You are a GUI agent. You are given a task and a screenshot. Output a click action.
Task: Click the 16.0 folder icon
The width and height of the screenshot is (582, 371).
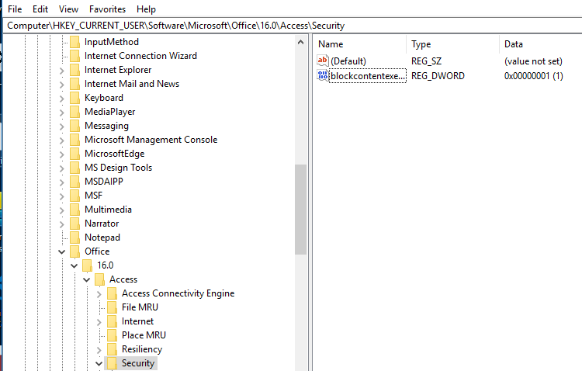point(87,265)
